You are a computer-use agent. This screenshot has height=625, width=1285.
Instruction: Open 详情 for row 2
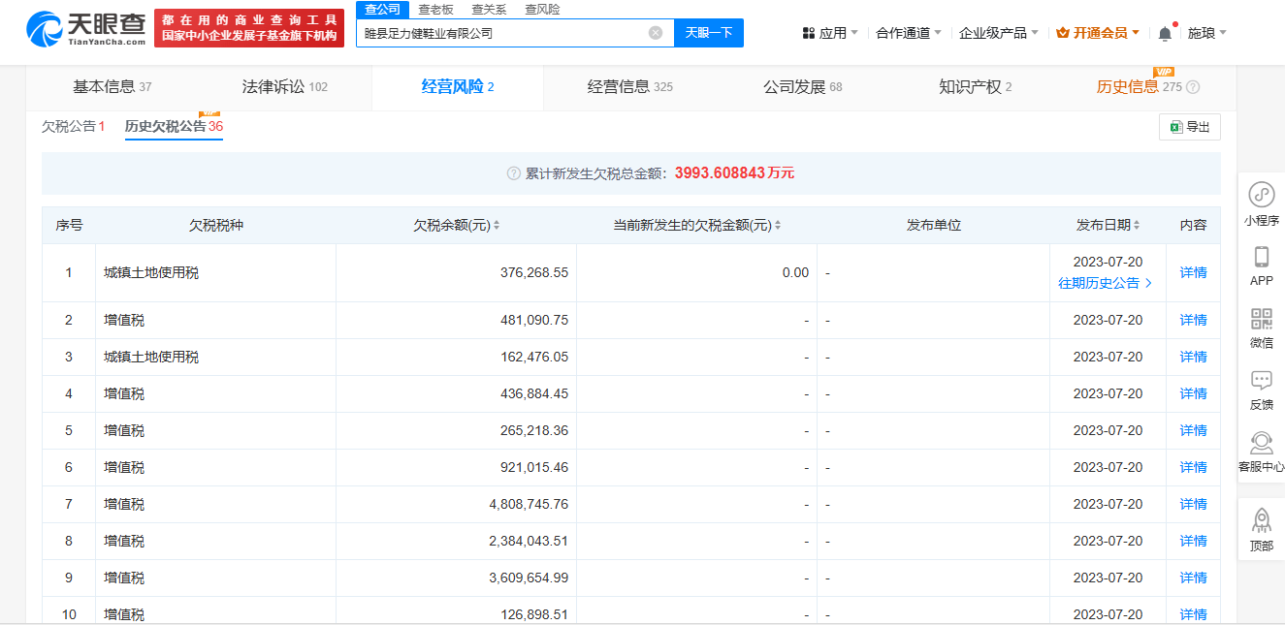click(1193, 320)
